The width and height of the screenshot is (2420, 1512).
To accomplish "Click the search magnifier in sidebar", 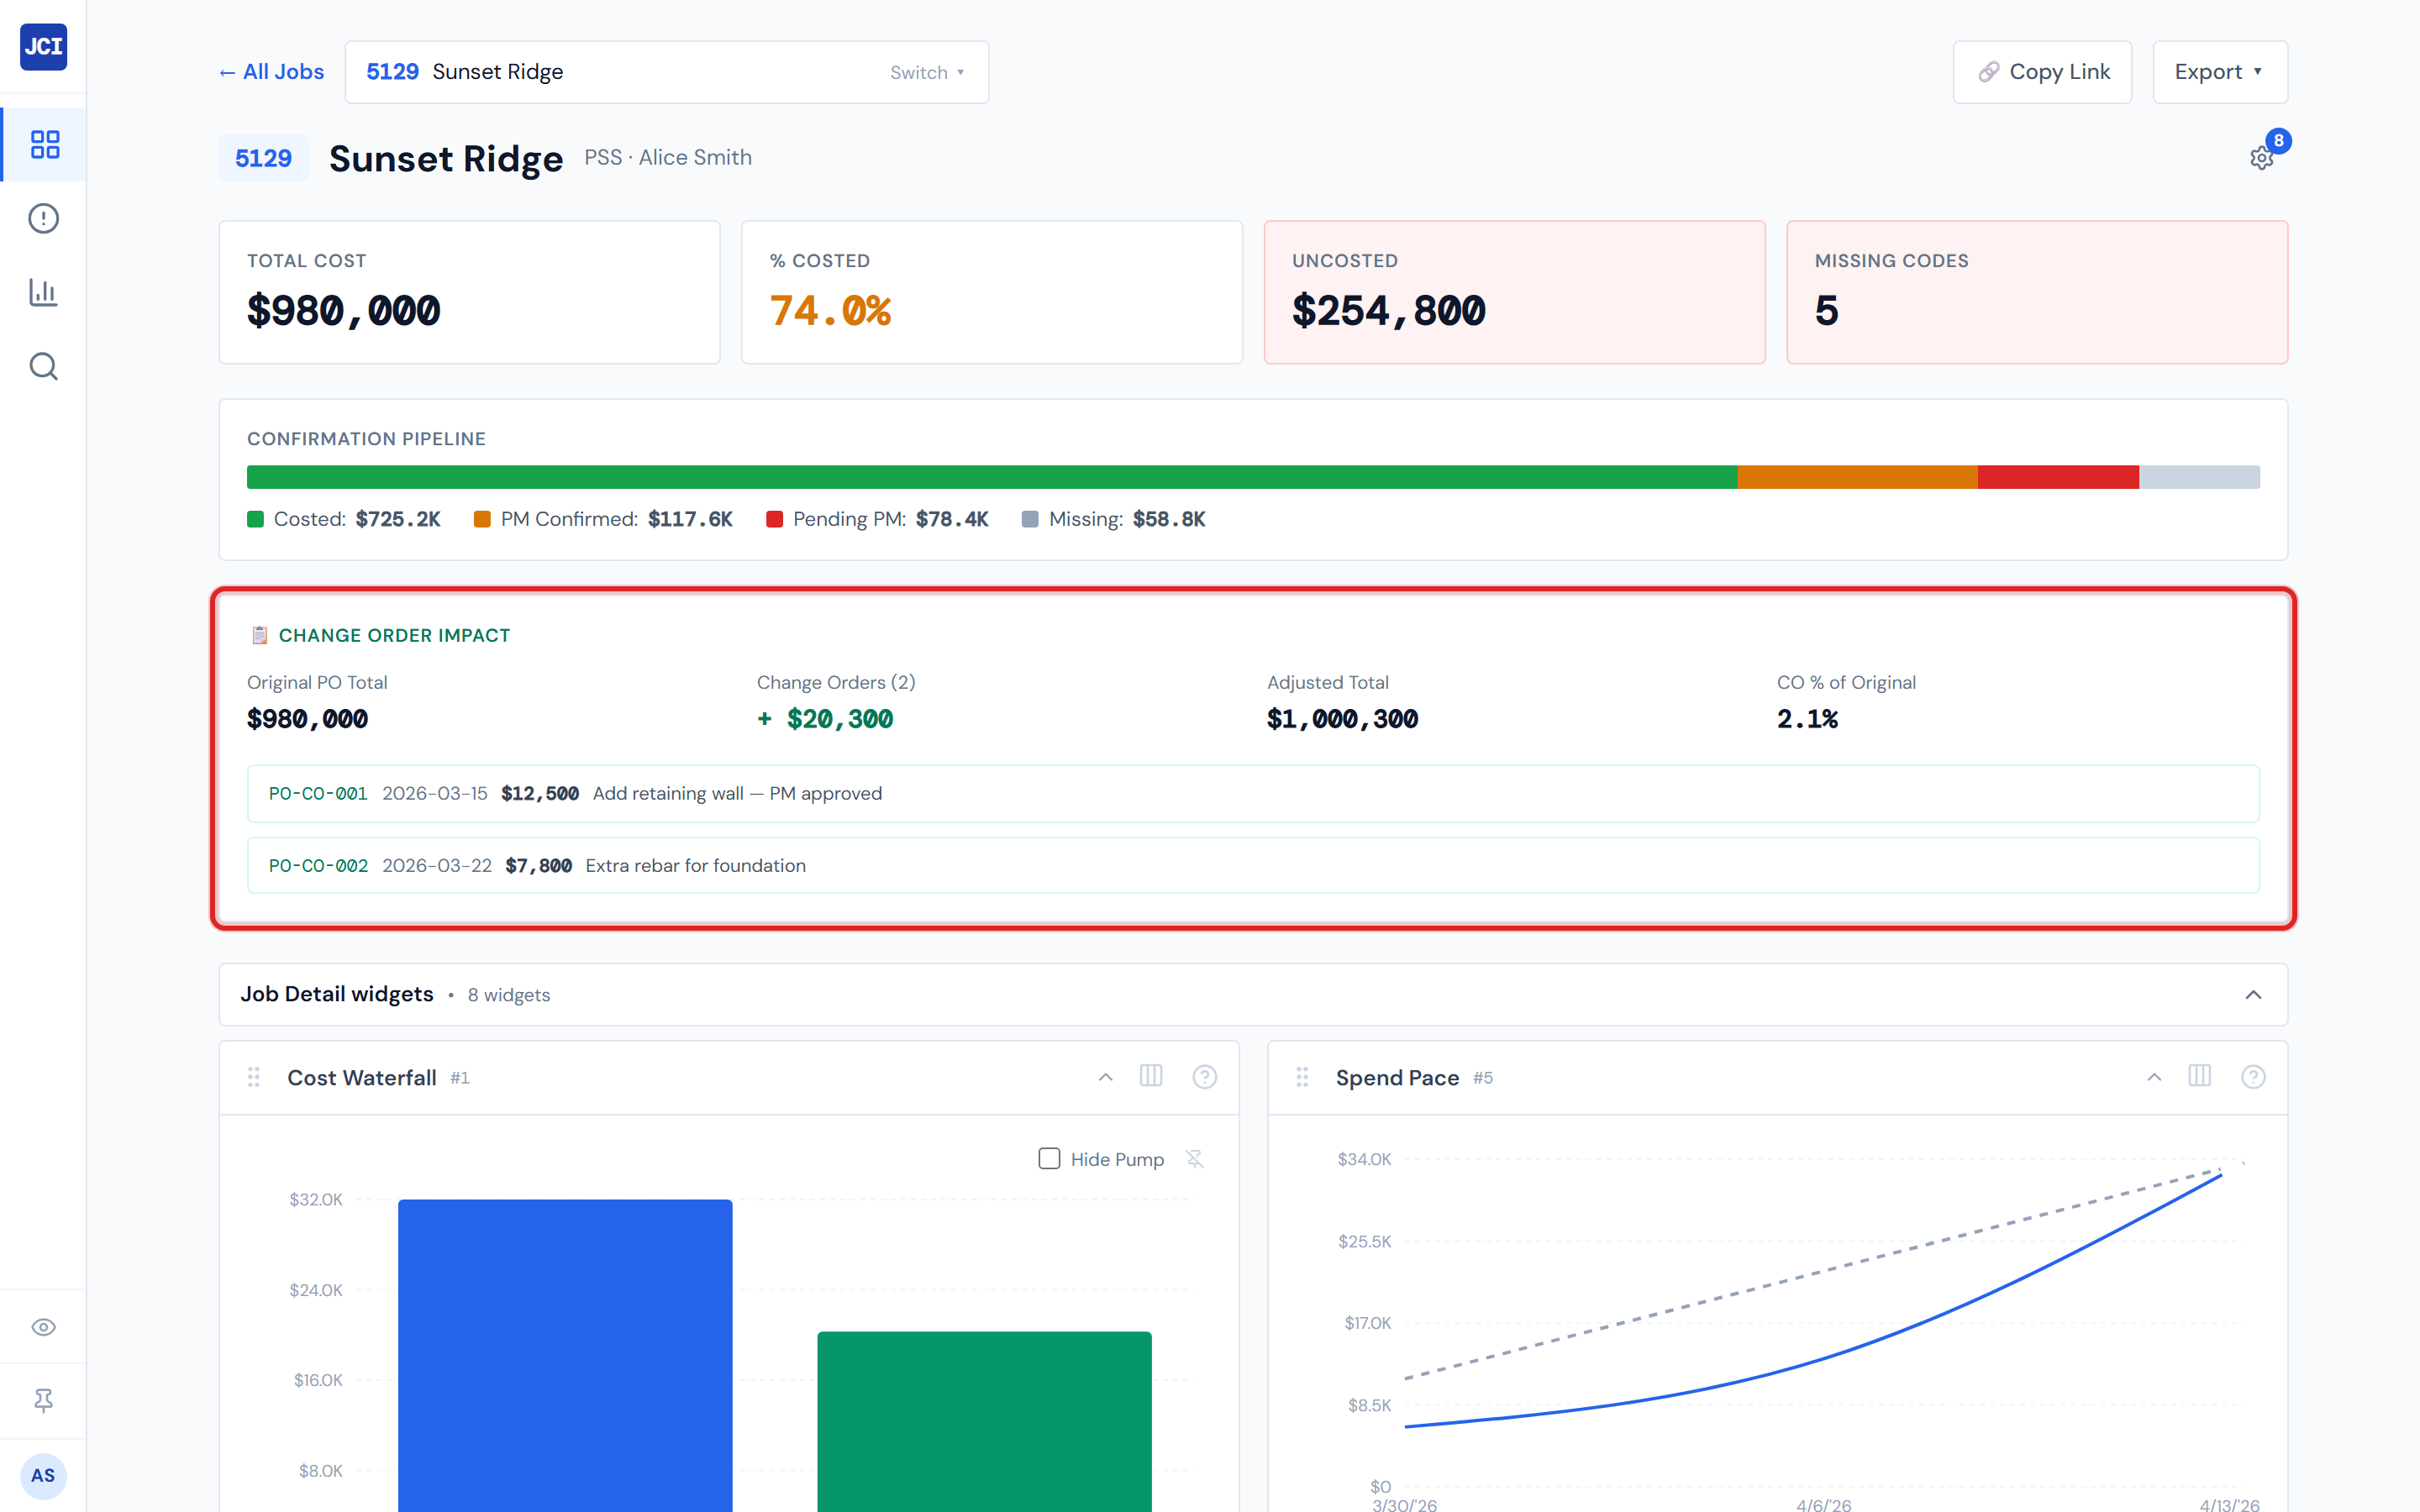I will [x=44, y=366].
